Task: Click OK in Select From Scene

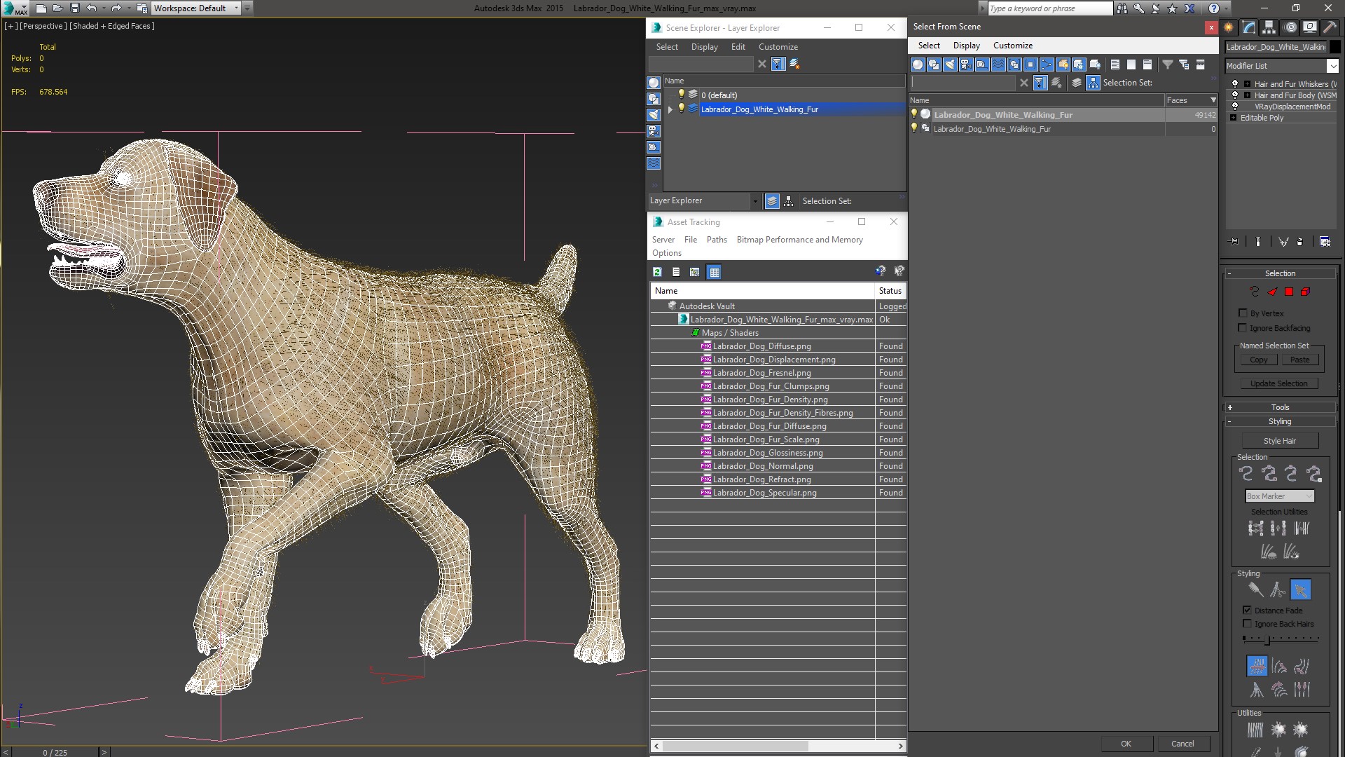Action: (1126, 744)
